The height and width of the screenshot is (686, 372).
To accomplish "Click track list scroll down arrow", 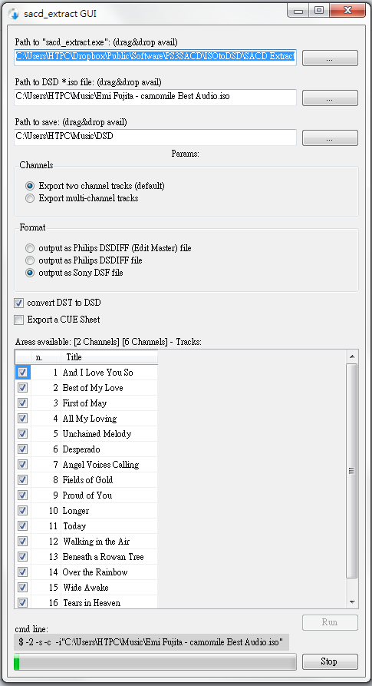I will click(352, 602).
